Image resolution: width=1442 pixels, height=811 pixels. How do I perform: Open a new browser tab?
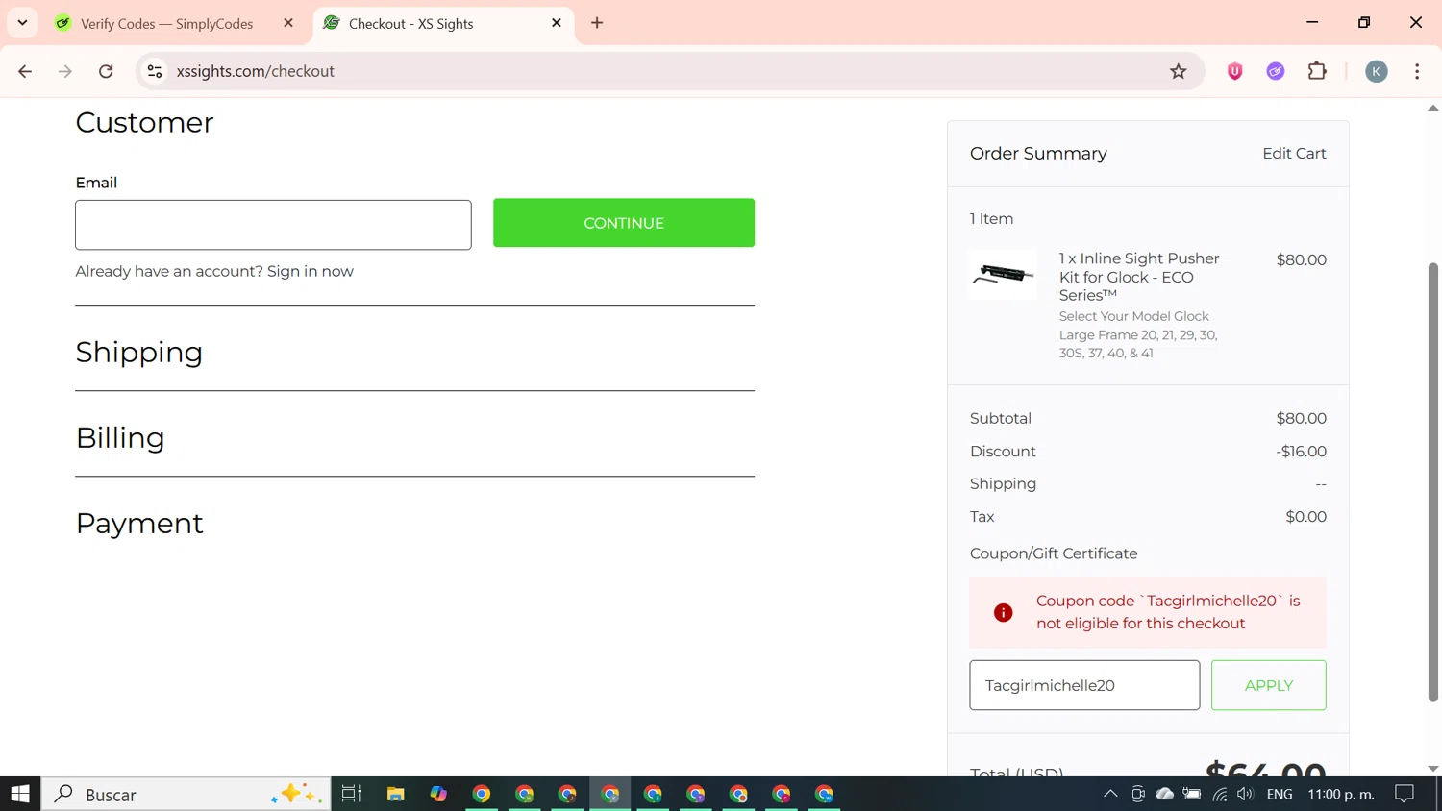[597, 23]
